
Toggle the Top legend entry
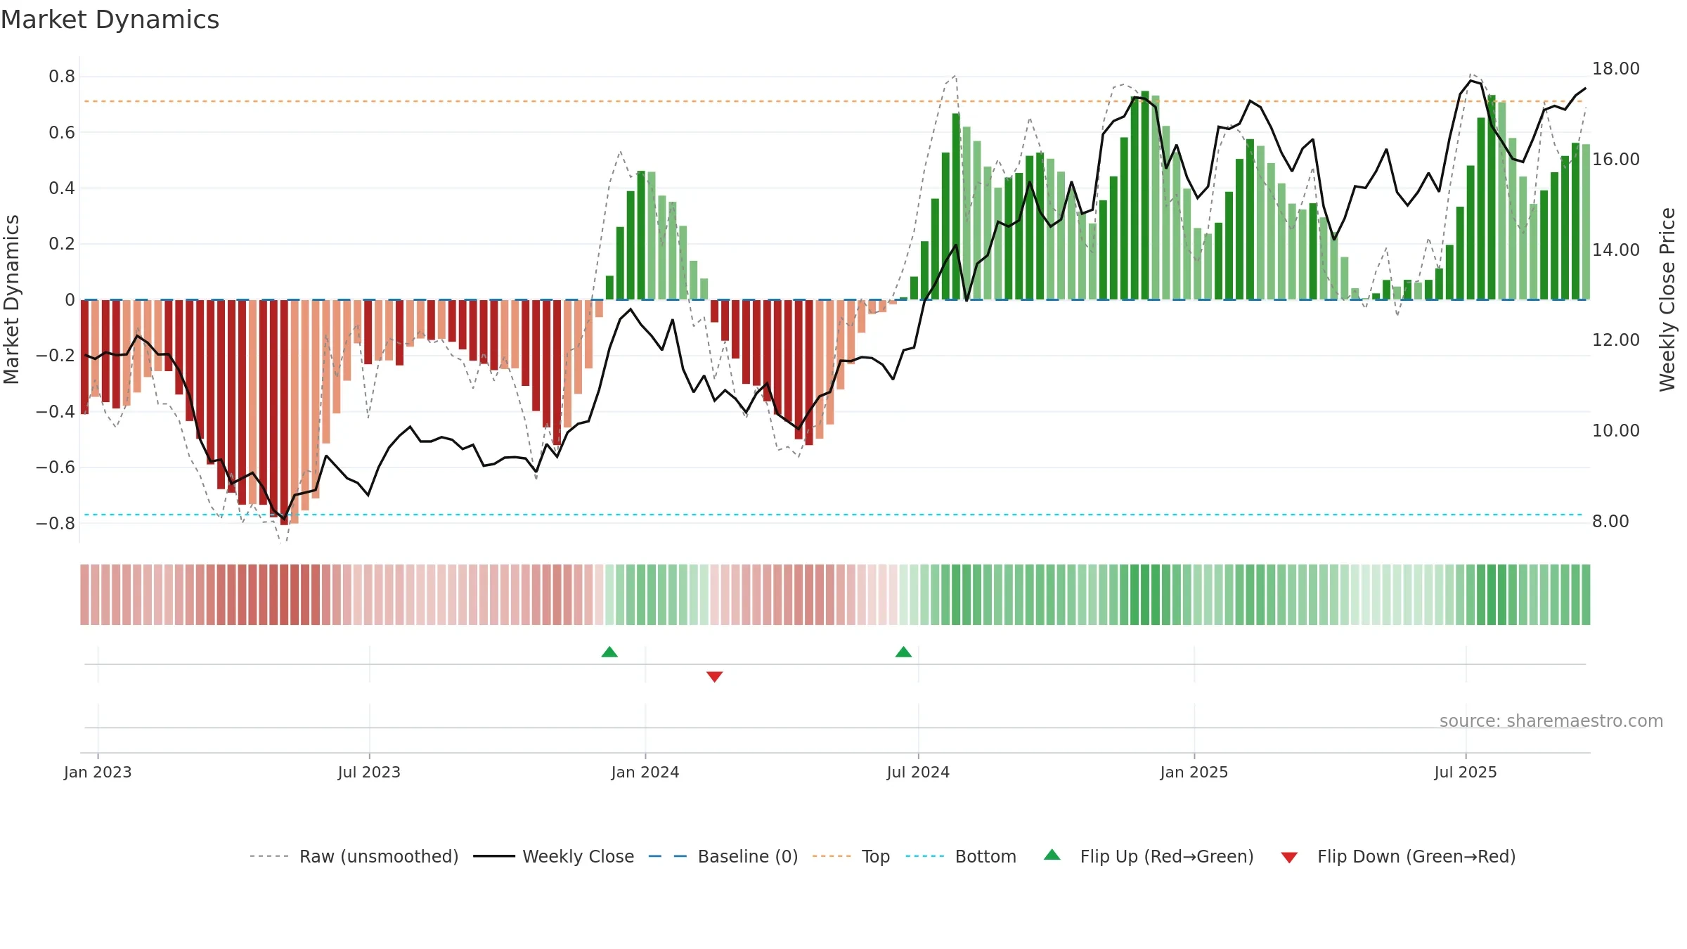(851, 856)
